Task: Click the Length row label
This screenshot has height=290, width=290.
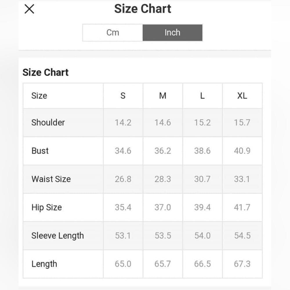Action: [44, 264]
